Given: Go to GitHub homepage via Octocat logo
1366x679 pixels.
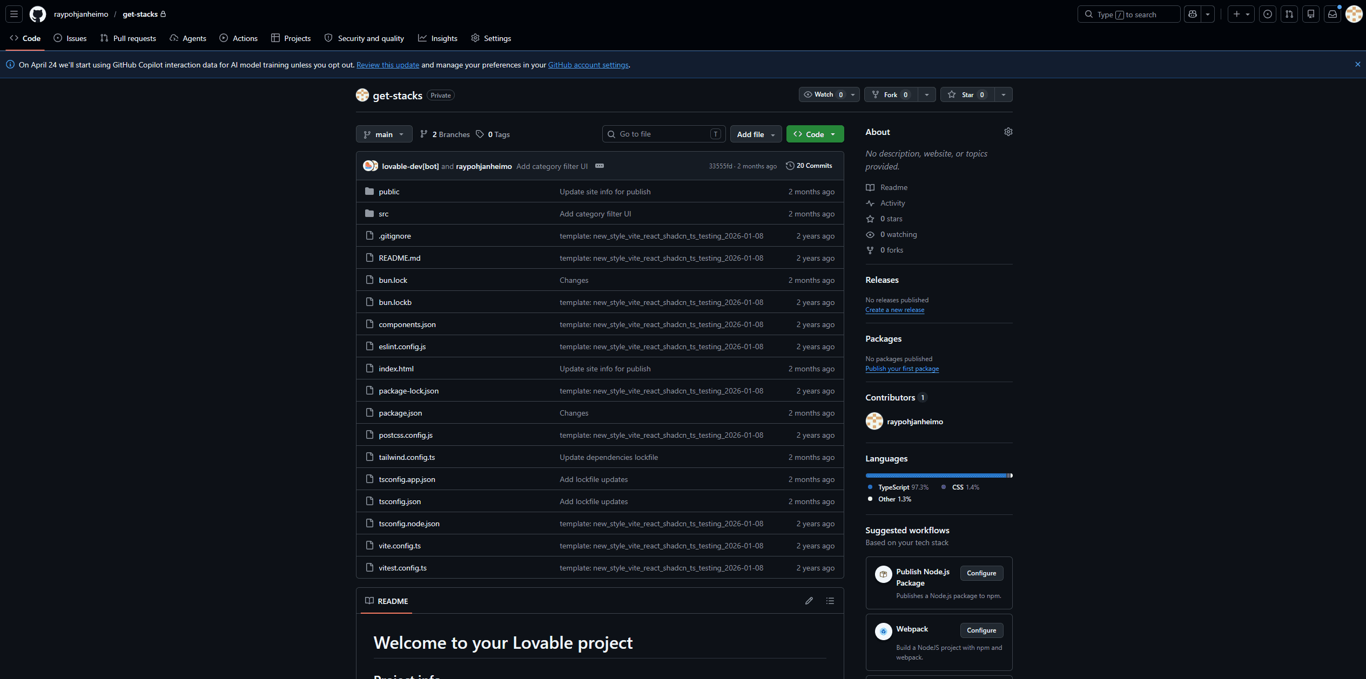Looking at the screenshot, I should click(38, 14).
